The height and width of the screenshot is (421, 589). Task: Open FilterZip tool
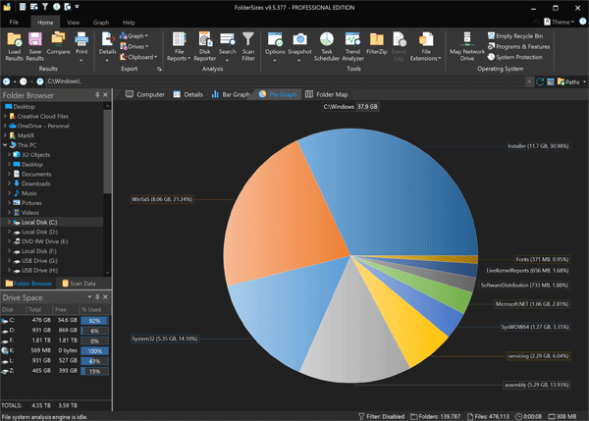[x=376, y=44]
